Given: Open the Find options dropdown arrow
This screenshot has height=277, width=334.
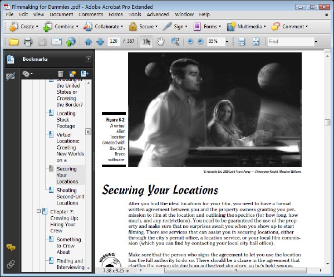Looking at the screenshot, I should (316, 42).
